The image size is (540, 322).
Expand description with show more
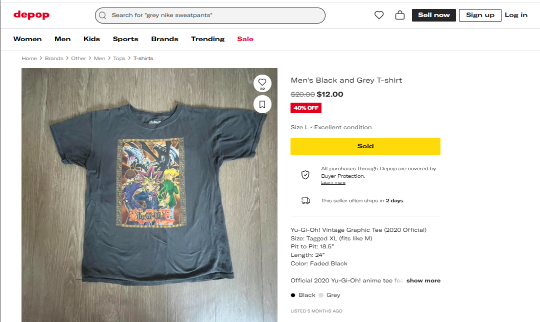[x=423, y=280]
